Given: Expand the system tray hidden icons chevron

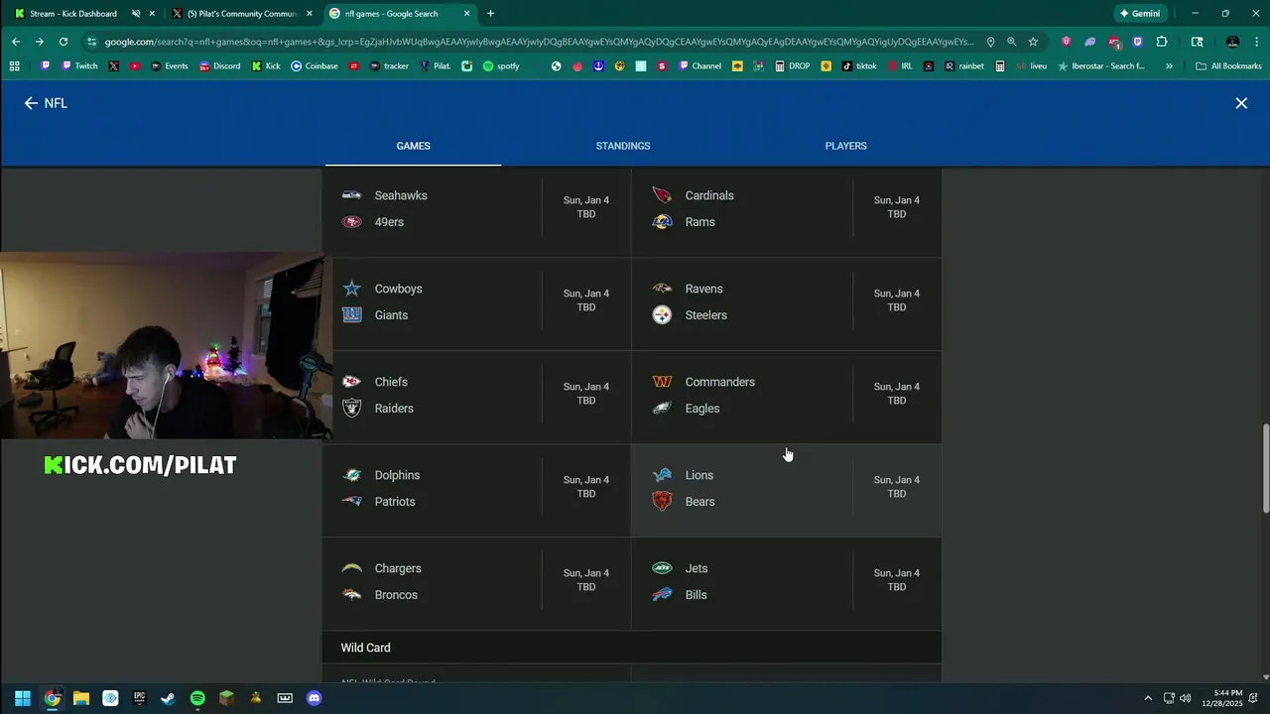Looking at the screenshot, I should 1148,698.
